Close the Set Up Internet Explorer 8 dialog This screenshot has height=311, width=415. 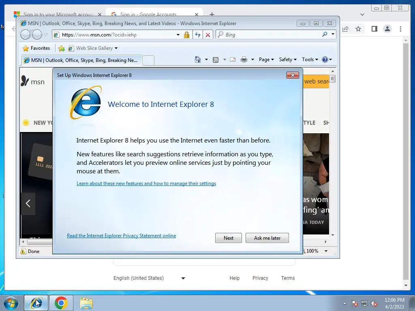click(x=293, y=75)
